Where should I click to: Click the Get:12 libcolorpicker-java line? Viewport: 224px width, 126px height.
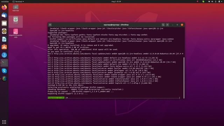[x=103, y=79]
